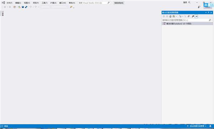The image size is (214, 129).
Task: Click the Show All Files icon in Solution Explorer
Action: (189, 16)
